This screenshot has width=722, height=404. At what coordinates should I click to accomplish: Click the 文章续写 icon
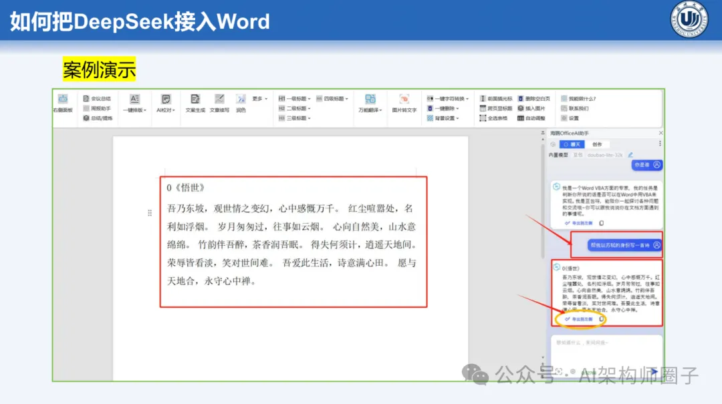(x=220, y=99)
